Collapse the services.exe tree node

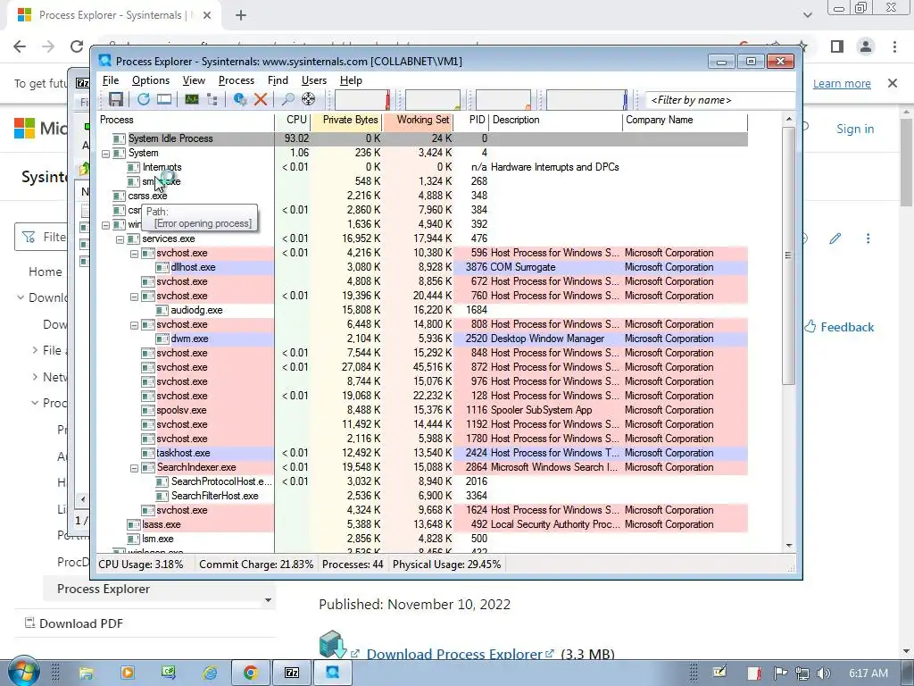pyautogui.click(x=120, y=239)
